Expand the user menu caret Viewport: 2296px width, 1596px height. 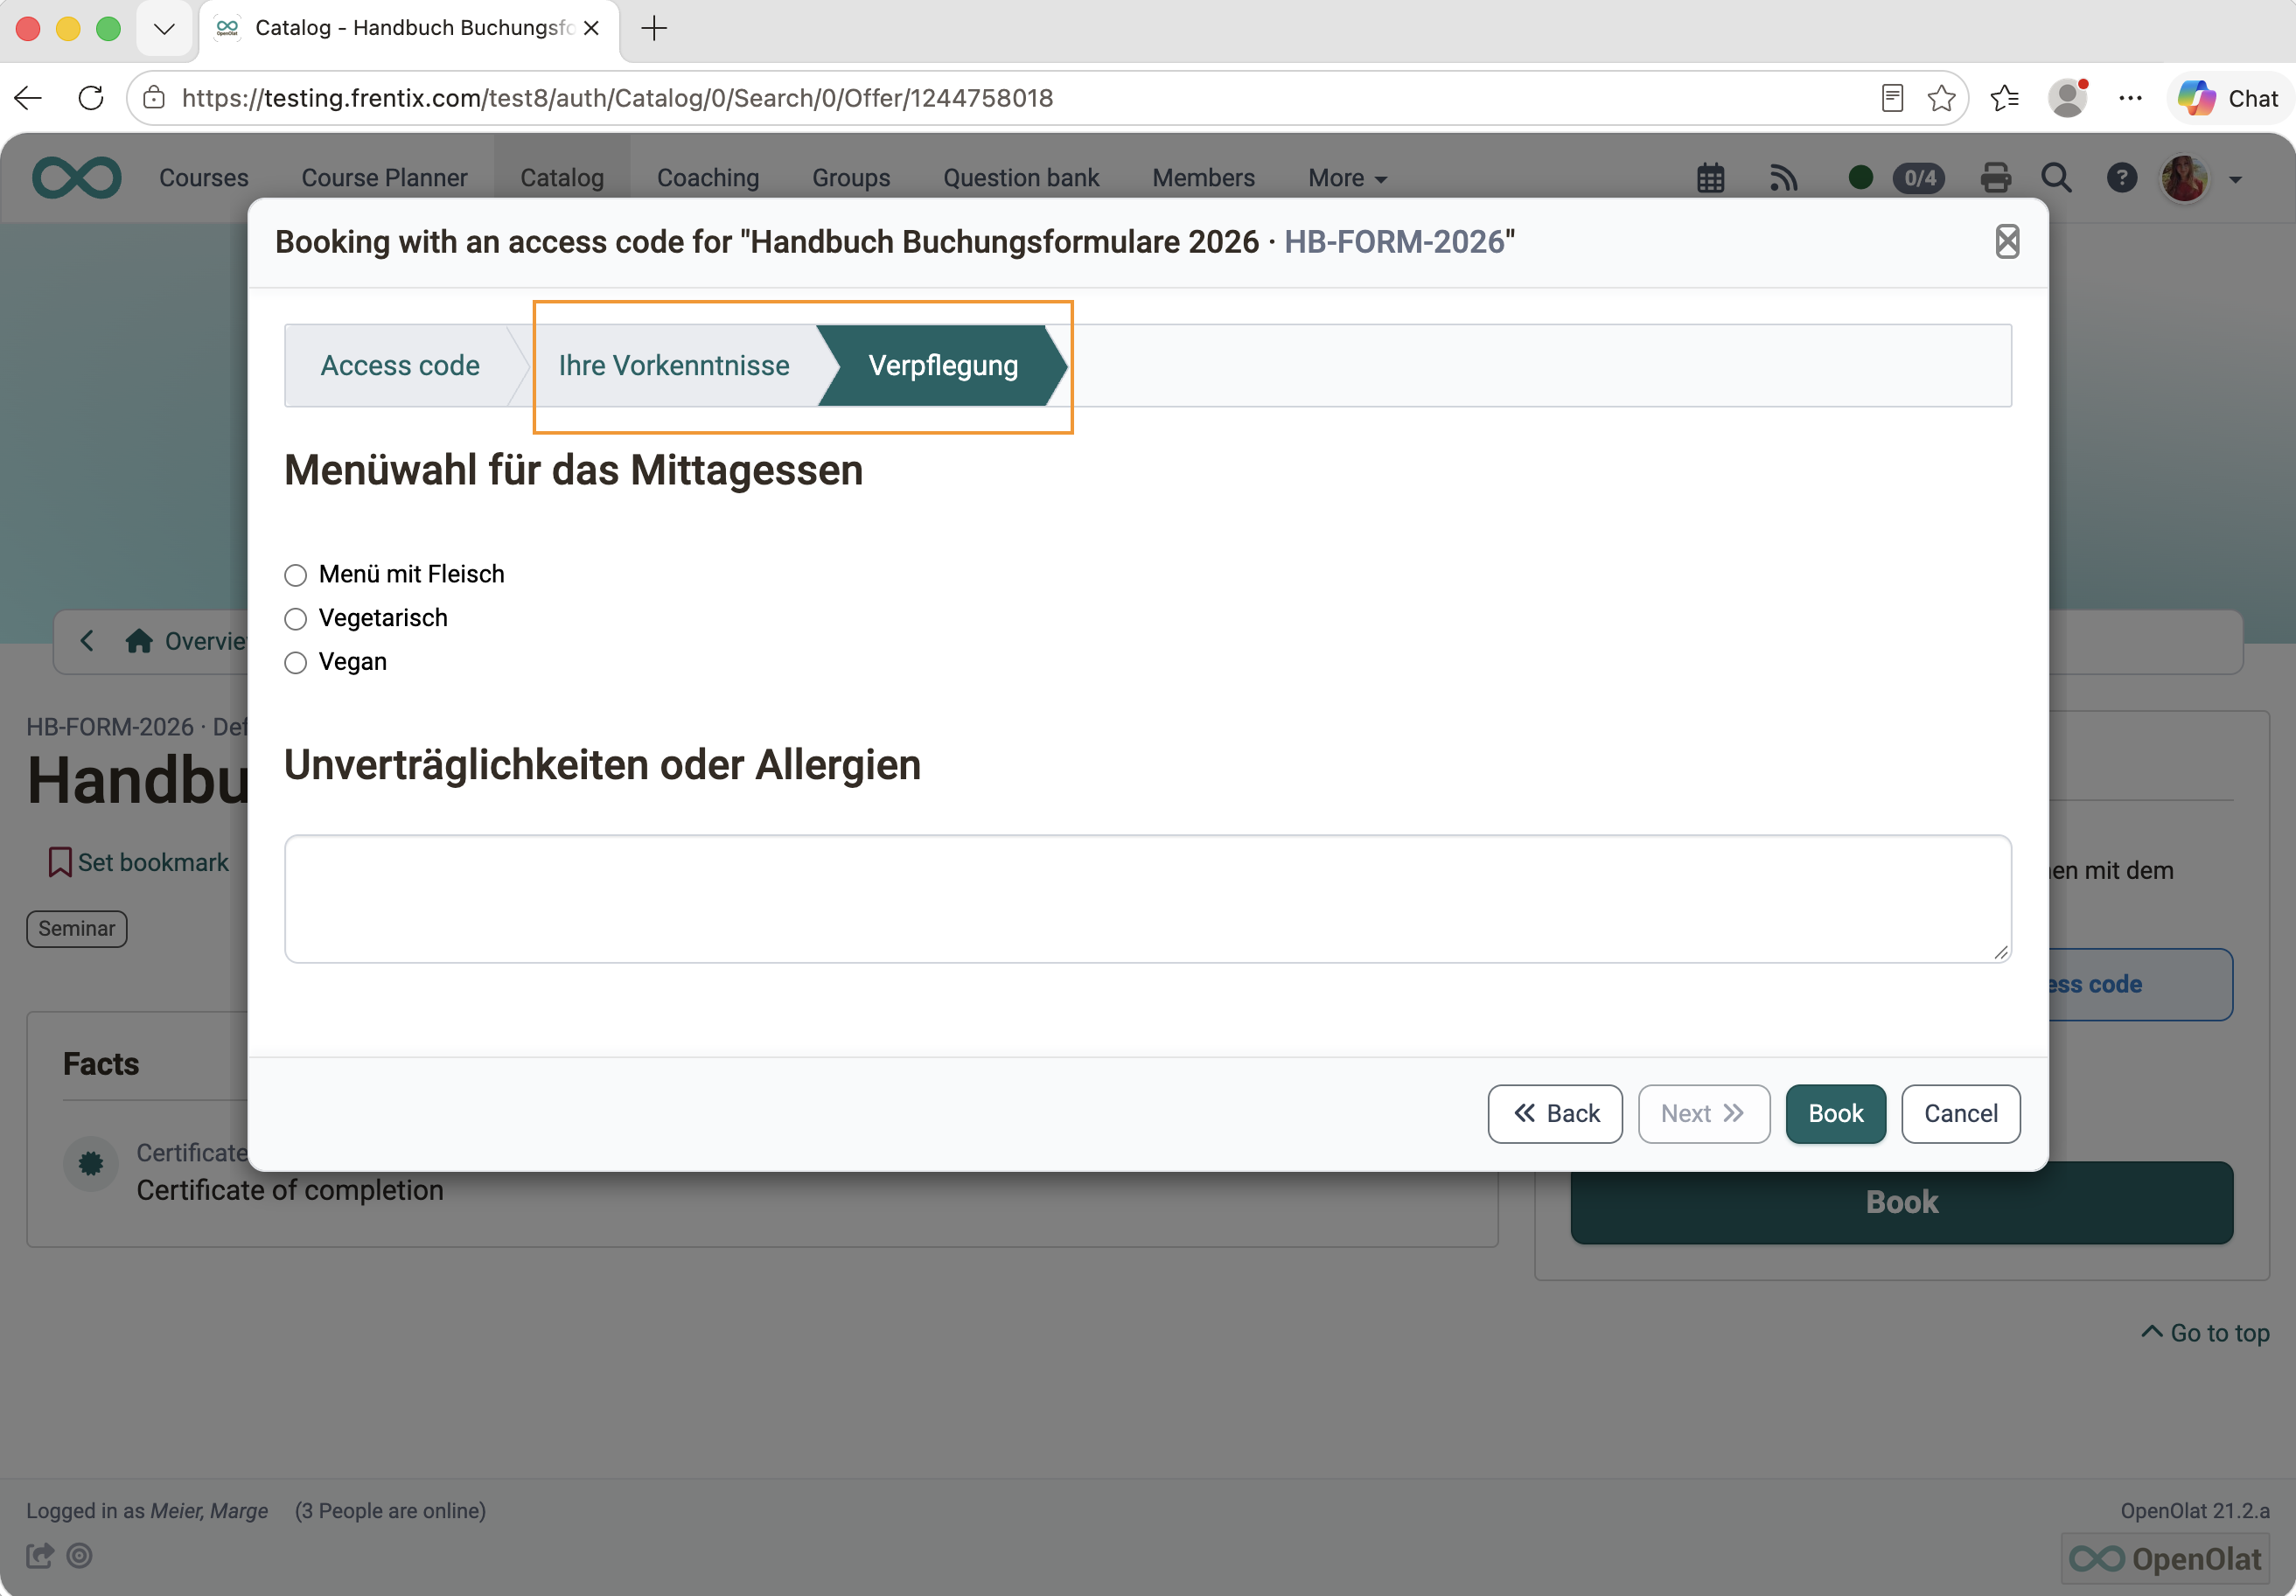point(2236,180)
